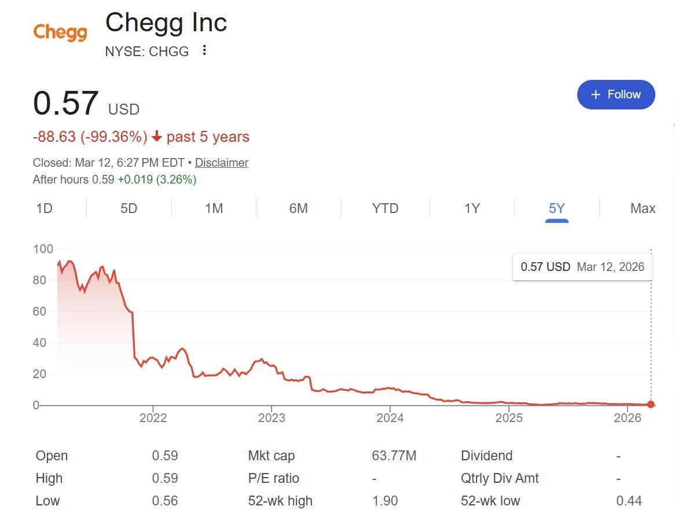Select the YTD range tab
The image size is (675, 528).
pos(385,208)
